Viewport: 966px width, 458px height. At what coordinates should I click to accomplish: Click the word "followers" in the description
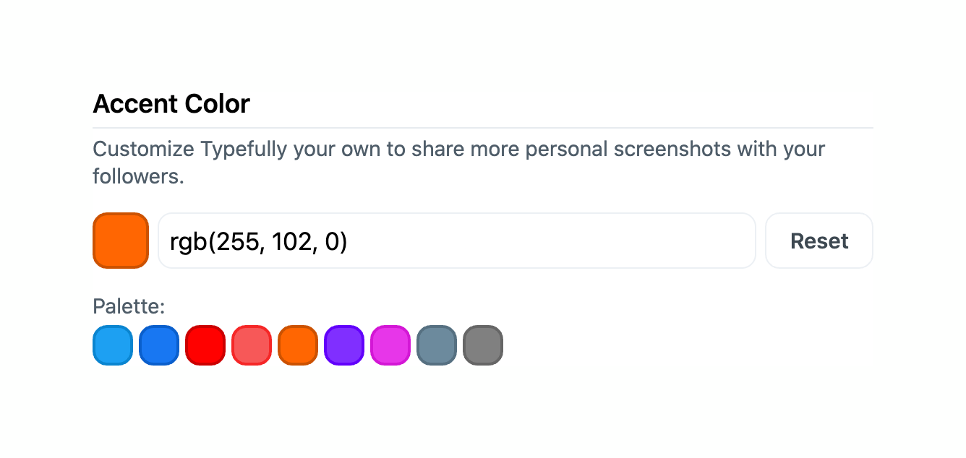[x=136, y=176]
